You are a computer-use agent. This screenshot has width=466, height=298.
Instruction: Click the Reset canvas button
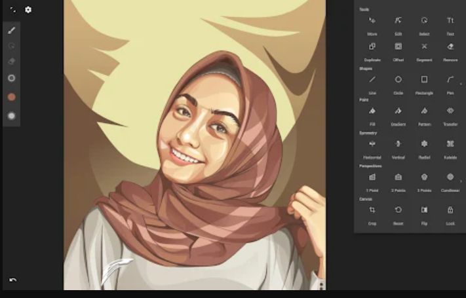398,210
